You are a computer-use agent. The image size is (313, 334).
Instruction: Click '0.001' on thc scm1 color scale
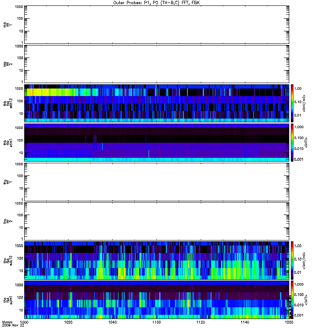pyautogui.click(x=299, y=315)
